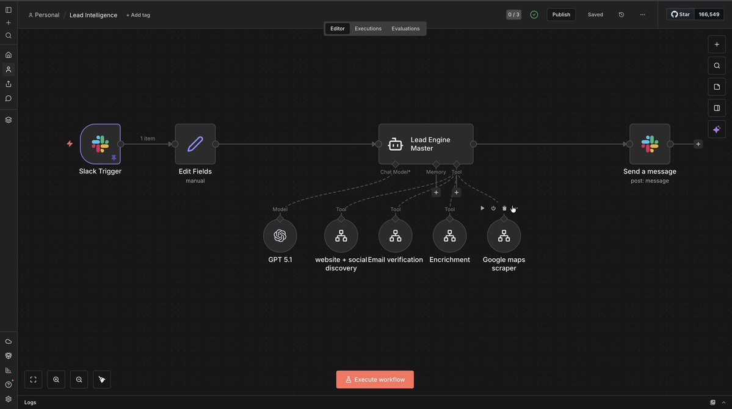
Task: Add node after Send a message
Action: coord(698,144)
